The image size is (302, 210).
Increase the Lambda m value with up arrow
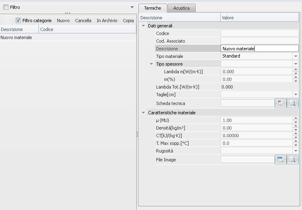click(x=296, y=70)
